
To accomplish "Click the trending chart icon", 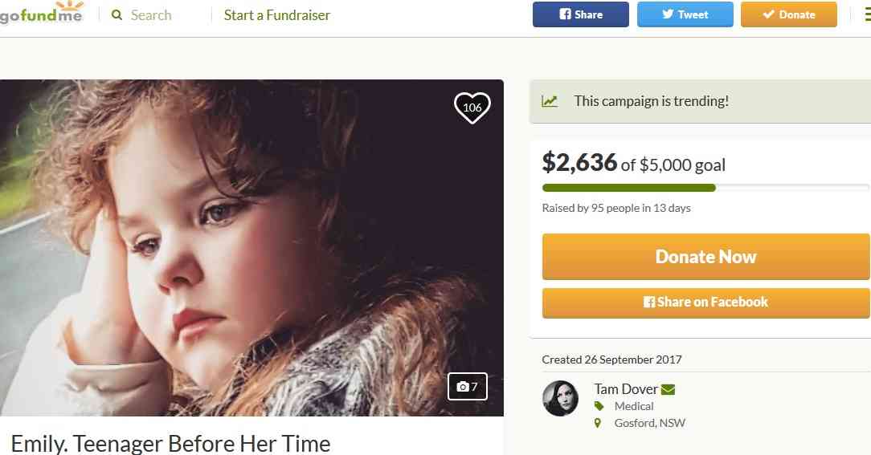I will coord(550,101).
